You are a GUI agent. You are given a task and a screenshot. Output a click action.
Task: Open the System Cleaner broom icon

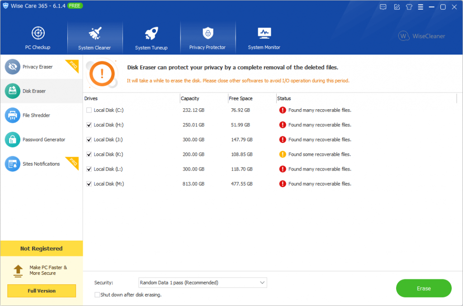coord(94,33)
